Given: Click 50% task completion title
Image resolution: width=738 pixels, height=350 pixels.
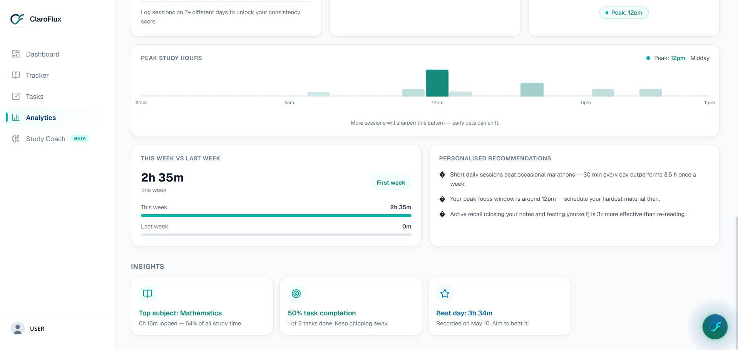Looking at the screenshot, I should pyautogui.click(x=321, y=313).
